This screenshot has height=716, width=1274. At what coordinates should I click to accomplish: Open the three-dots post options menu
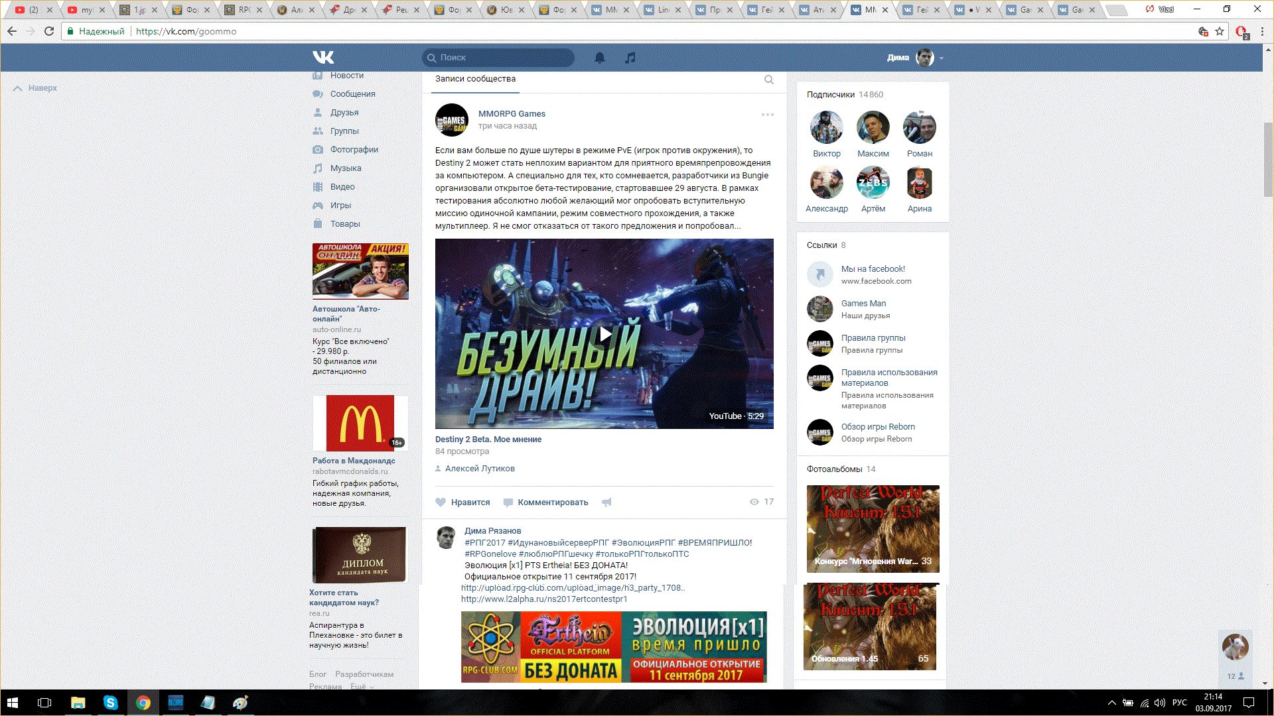click(768, 115)
